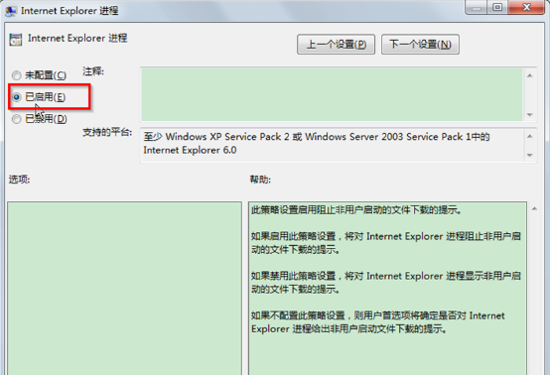The height and width of the screenshot is (376, 550).
Task: Click the title bar Internet Explorer application icon
Action: pyautogui.click(x=11, y=11)
